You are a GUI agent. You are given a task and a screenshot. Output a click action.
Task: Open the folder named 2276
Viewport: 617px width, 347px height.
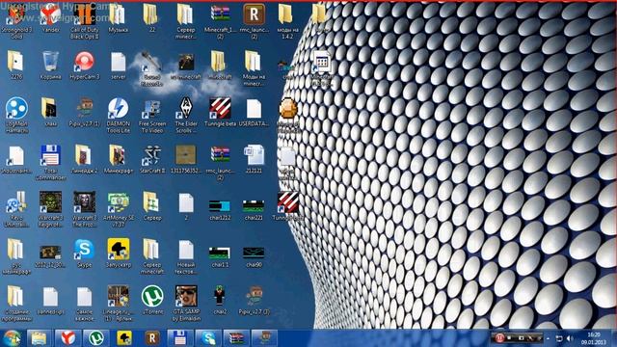point(15,66)
